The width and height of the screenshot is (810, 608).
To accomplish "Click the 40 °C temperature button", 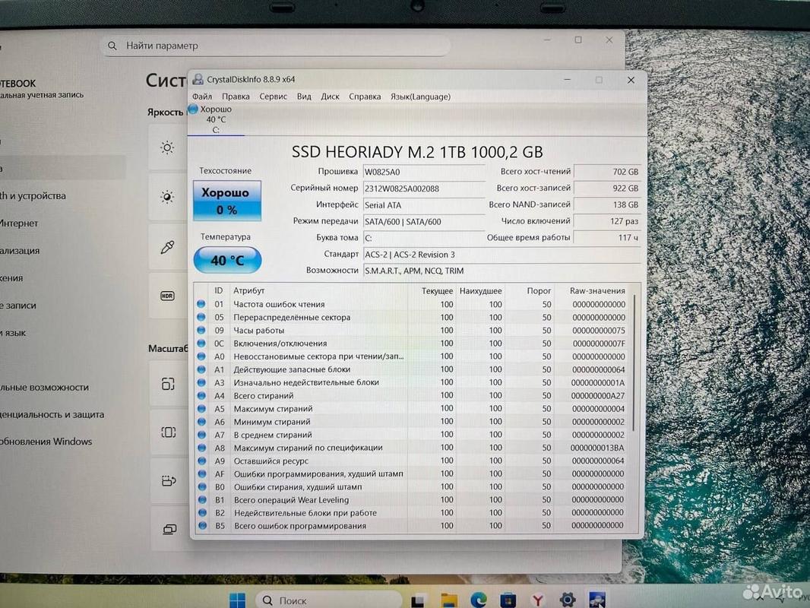I will [227, 260].
